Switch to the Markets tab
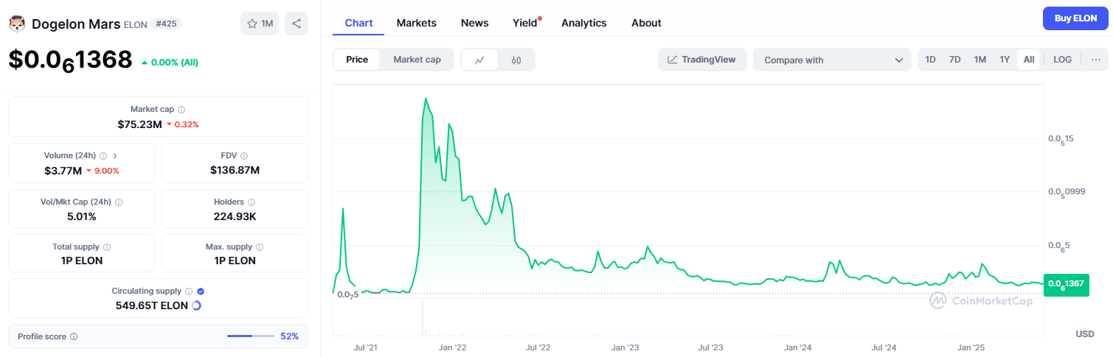Viewport: 1113px width, 357px height. (416, 23)
